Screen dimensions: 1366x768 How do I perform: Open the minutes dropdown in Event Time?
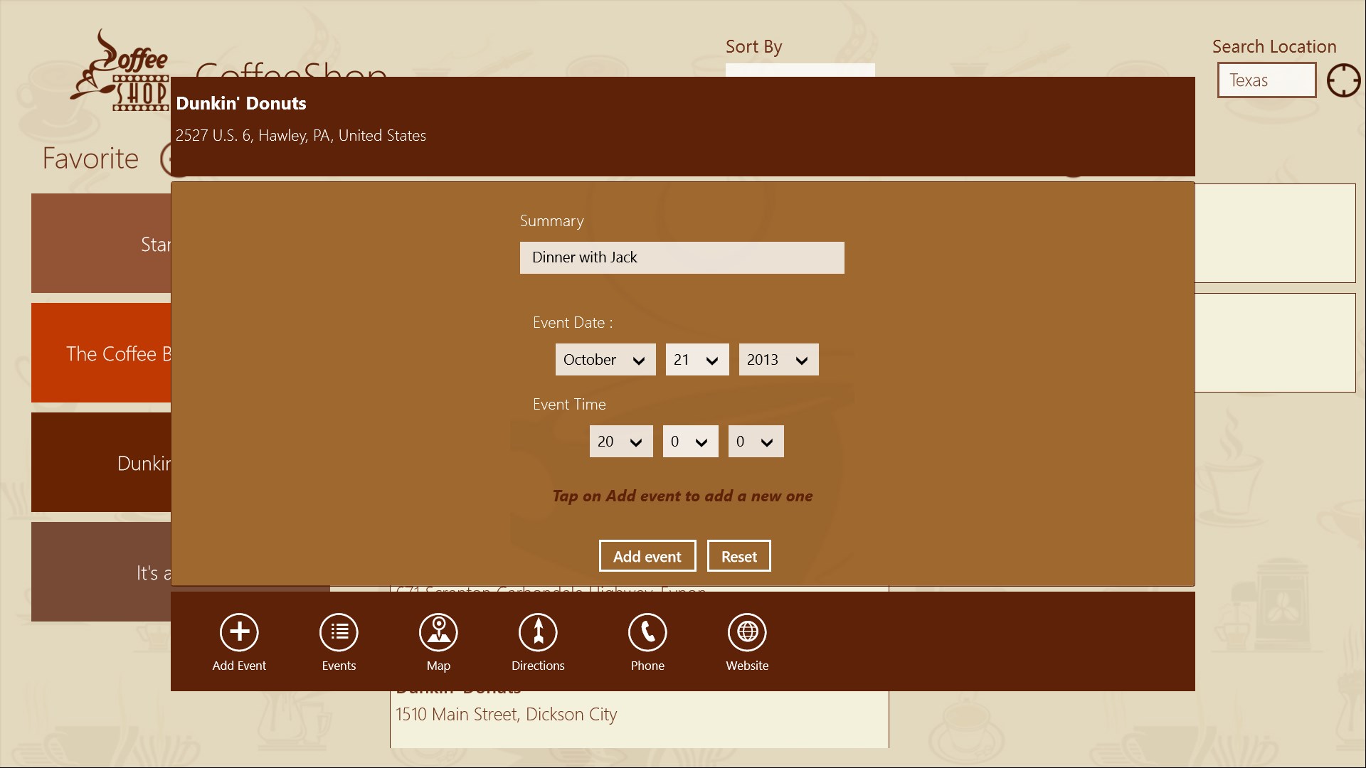click(690, 442)
